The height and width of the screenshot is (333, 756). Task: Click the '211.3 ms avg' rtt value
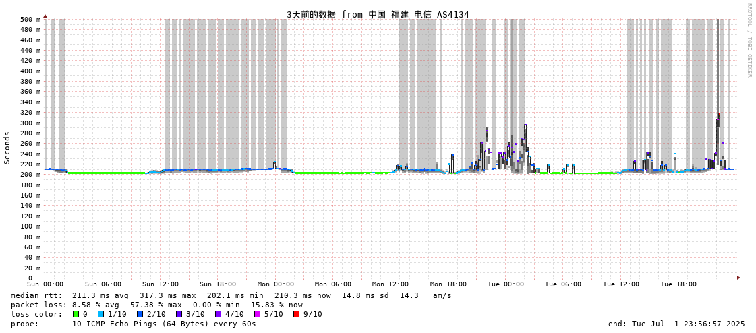100,295
